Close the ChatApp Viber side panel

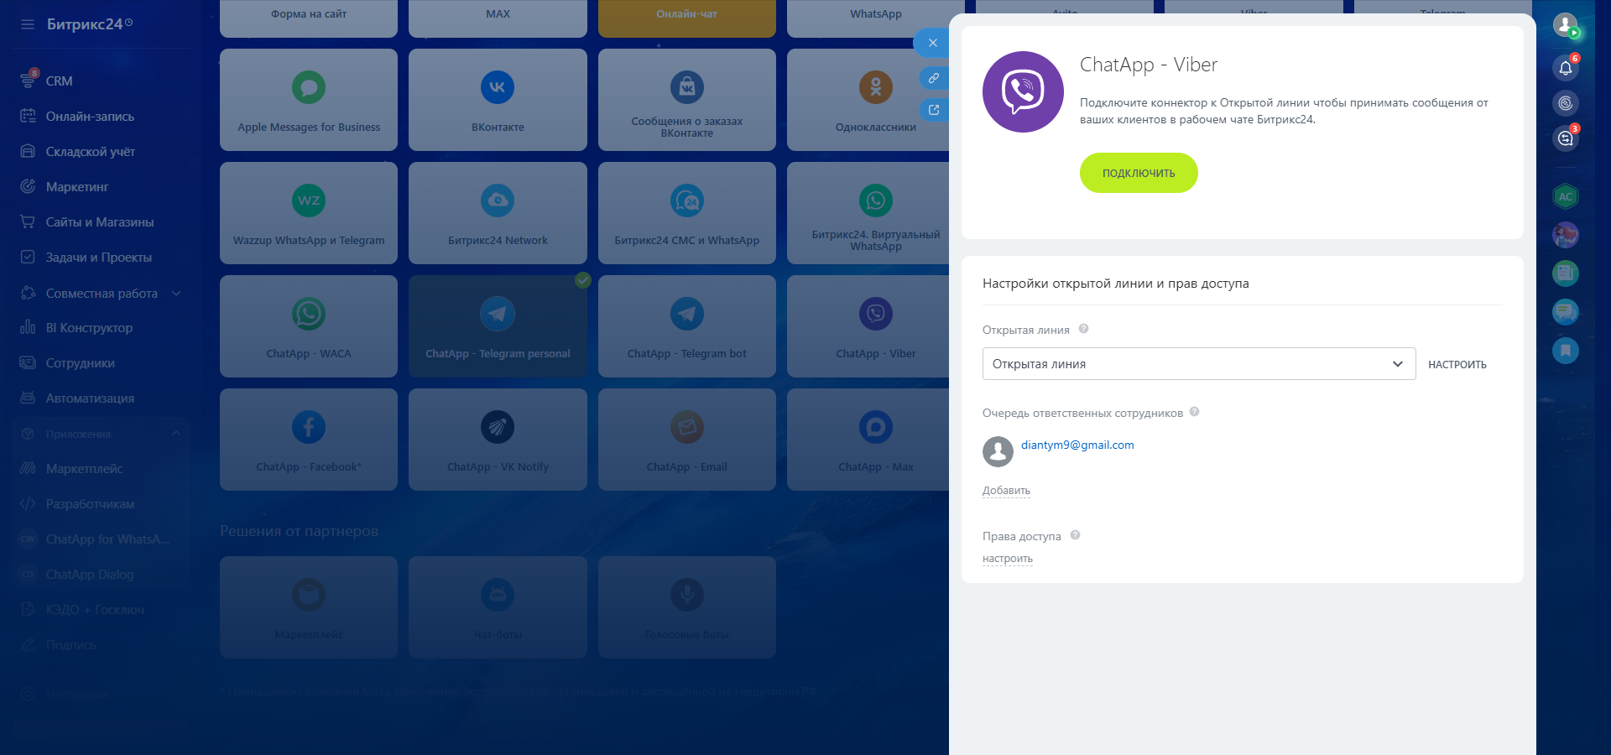(x=932, y=43)
